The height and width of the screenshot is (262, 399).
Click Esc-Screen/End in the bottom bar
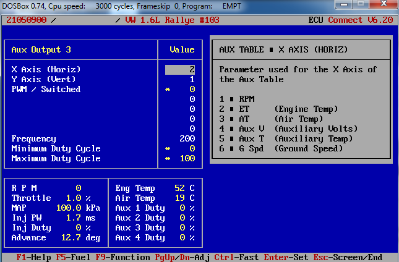pos(348,257)
